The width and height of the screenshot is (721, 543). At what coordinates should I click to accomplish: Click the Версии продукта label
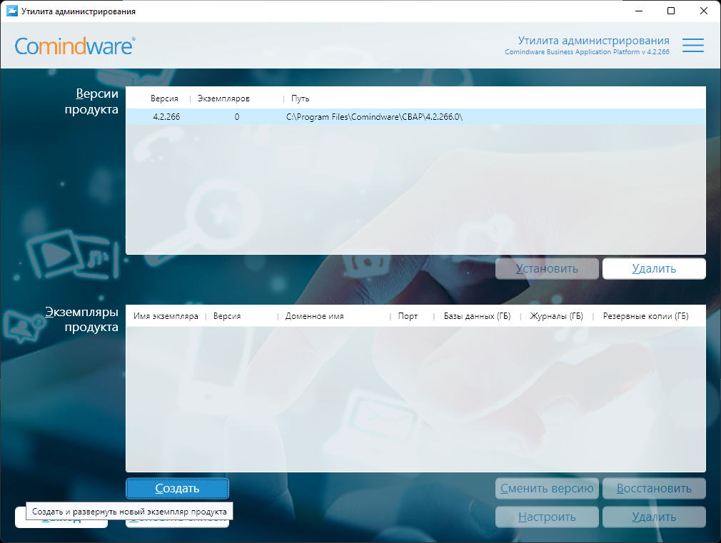[x=91, y=101]
